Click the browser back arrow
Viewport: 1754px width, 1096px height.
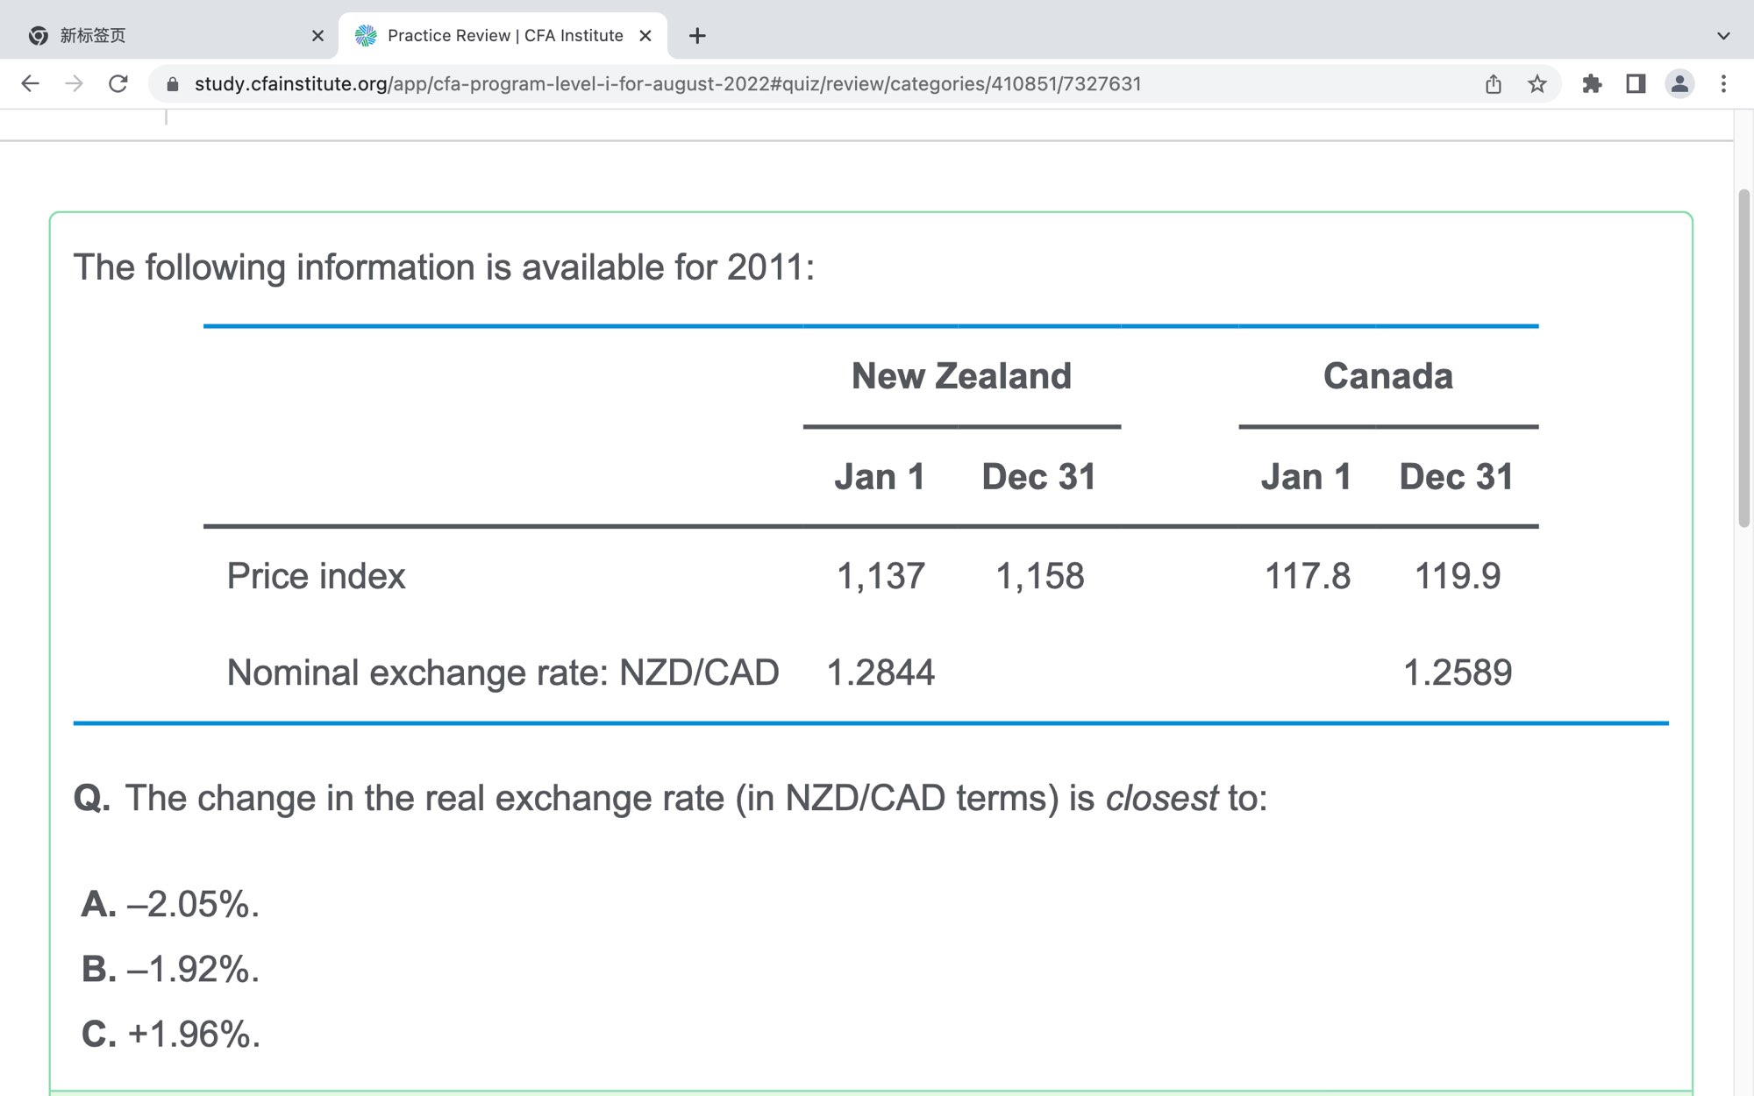tap(30, 83)
